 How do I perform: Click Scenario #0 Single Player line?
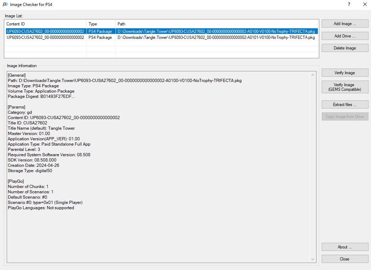pos(45,202)
